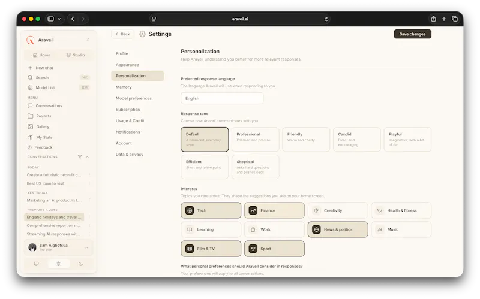Image resolution: width=480 pixels, height=299 pixels.
Task: Toggle the Learning interest
Action: point(211,229)
